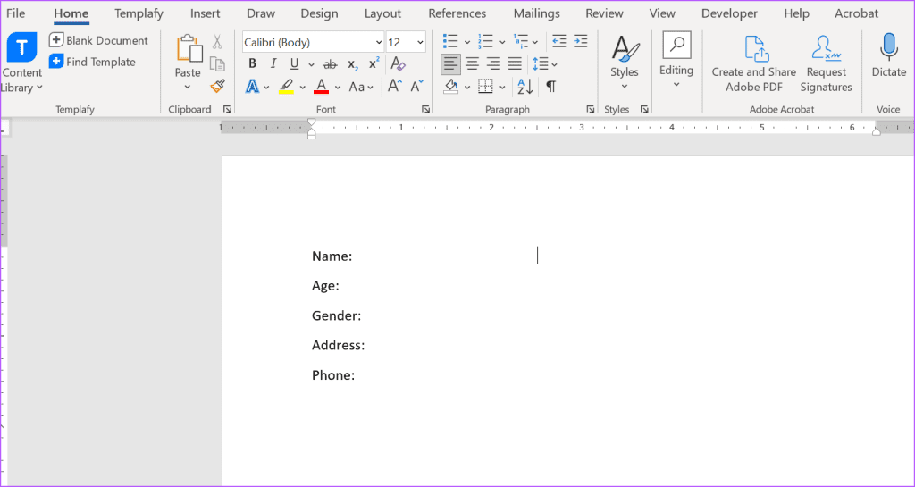Open the File tab
The width and height of the screenshot is (915, 487).
tap(16, 13)
